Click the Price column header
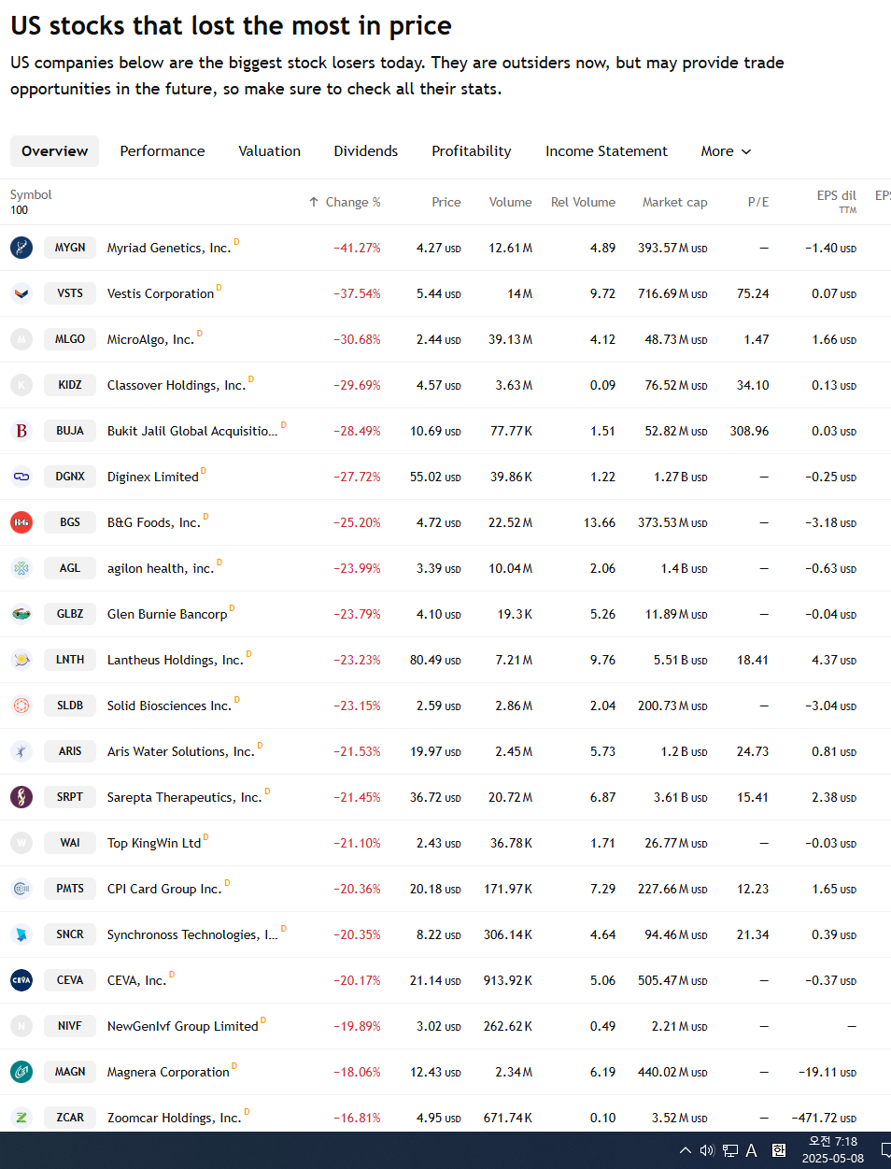This screenshot has height=1169, width=891. (446, 202)
